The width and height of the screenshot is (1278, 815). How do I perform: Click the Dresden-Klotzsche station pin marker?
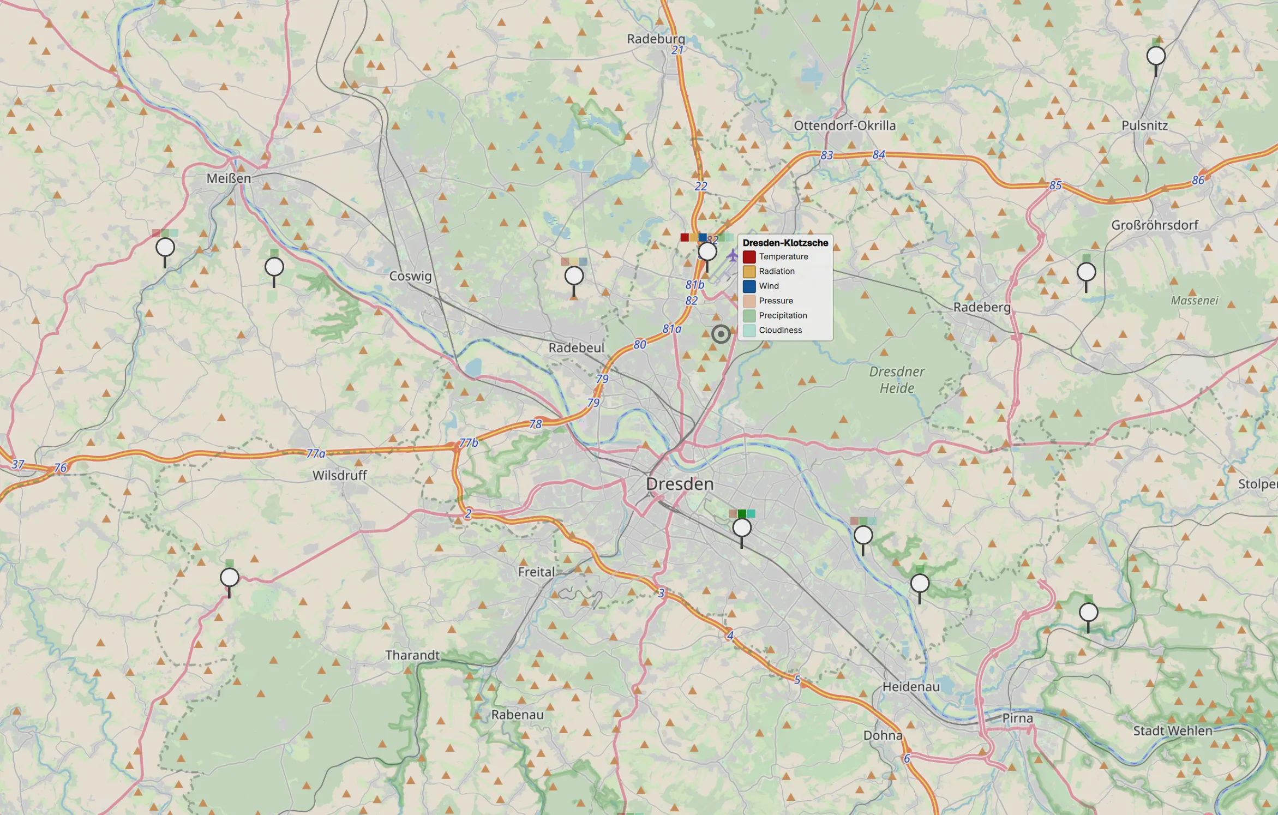pyautogui.click(x=707, y=252)
